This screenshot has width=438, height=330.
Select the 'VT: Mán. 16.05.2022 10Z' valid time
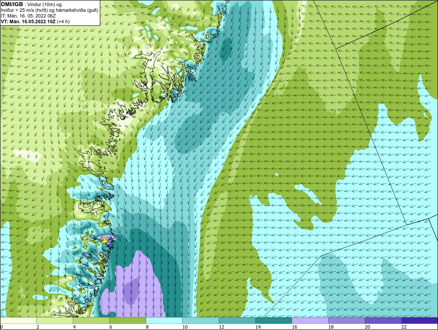click(28, 21)
